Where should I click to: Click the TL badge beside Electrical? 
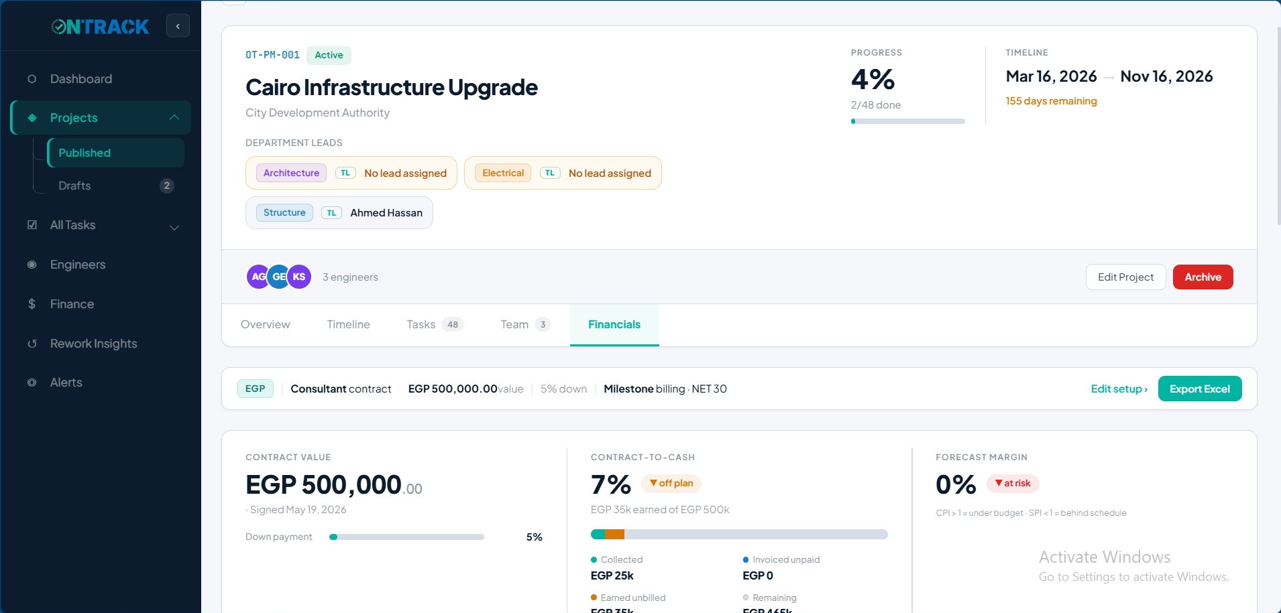[550, 173]
